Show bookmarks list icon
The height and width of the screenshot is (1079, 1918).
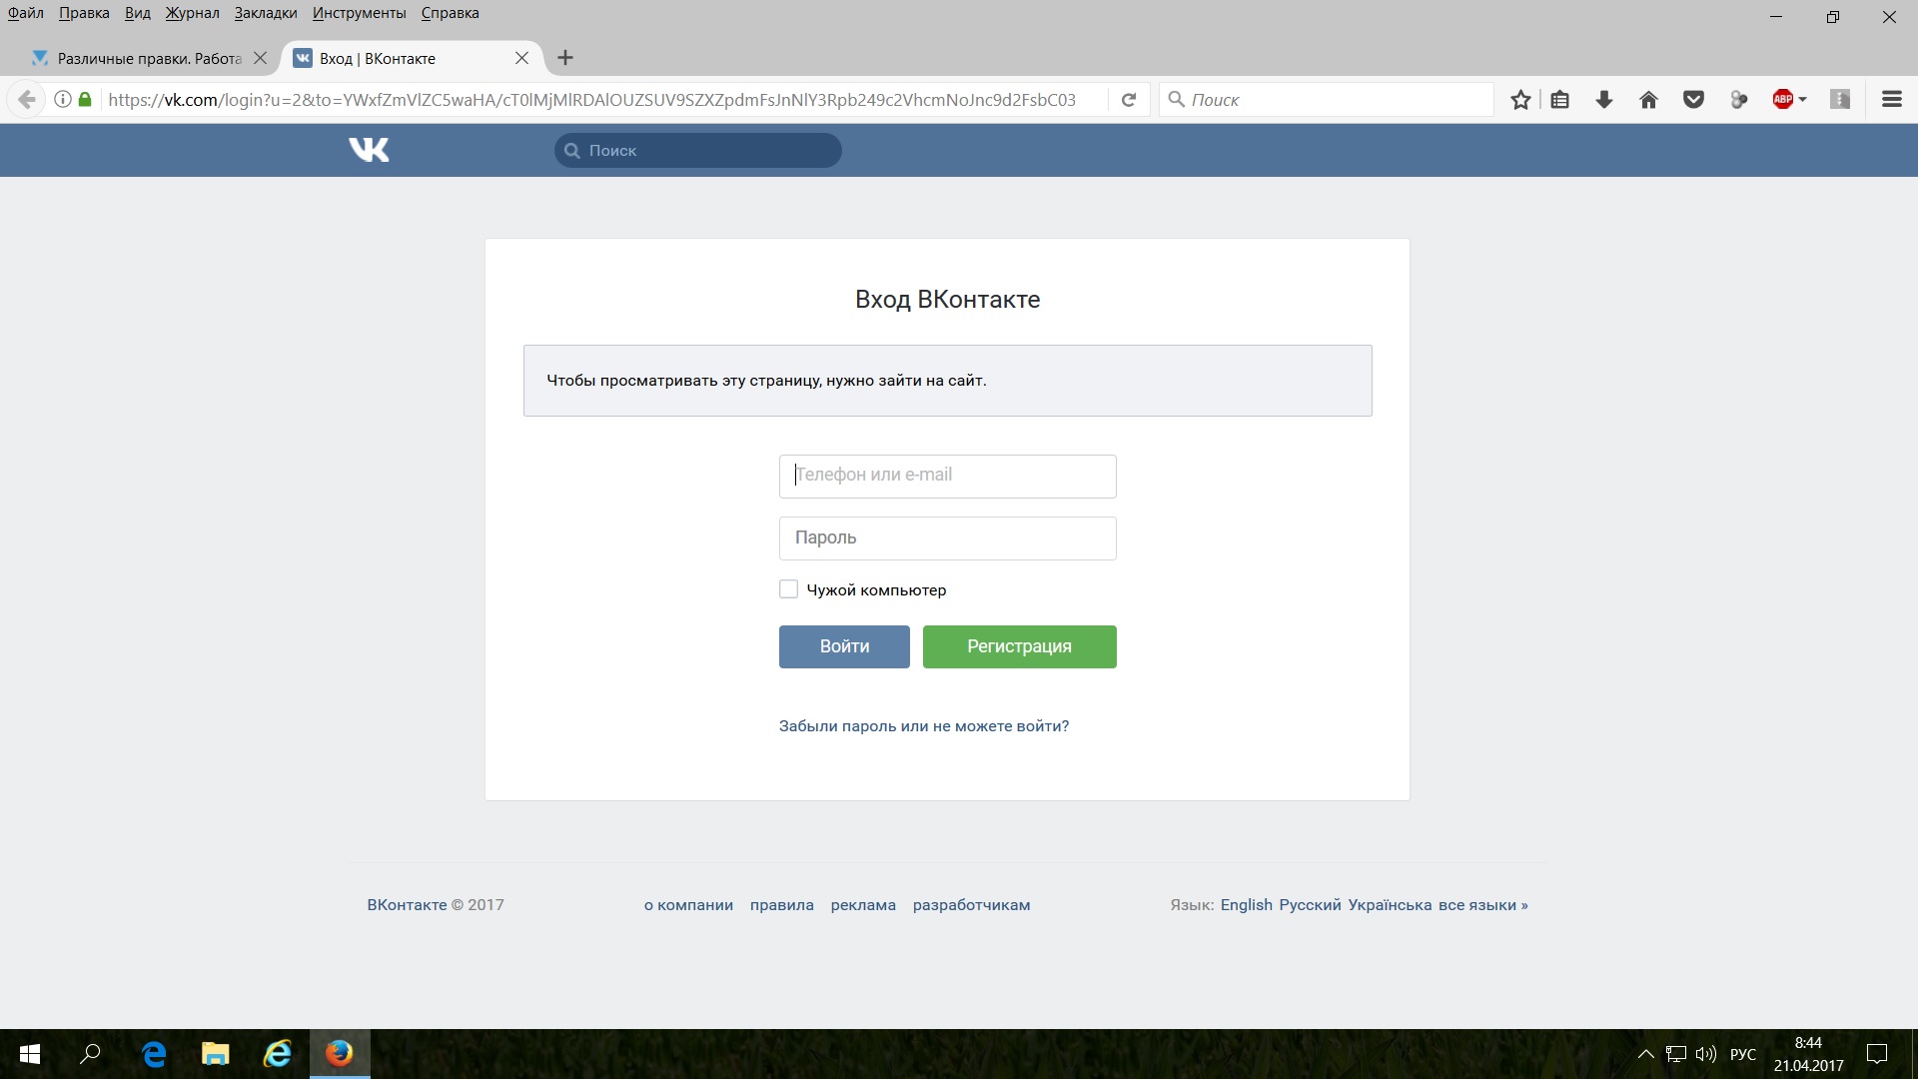[1560, 100]
